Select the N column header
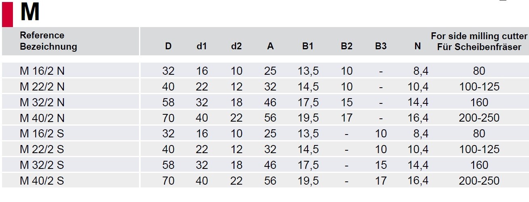The width and height of the screenshot is (529, 202). tap(418, 46)
